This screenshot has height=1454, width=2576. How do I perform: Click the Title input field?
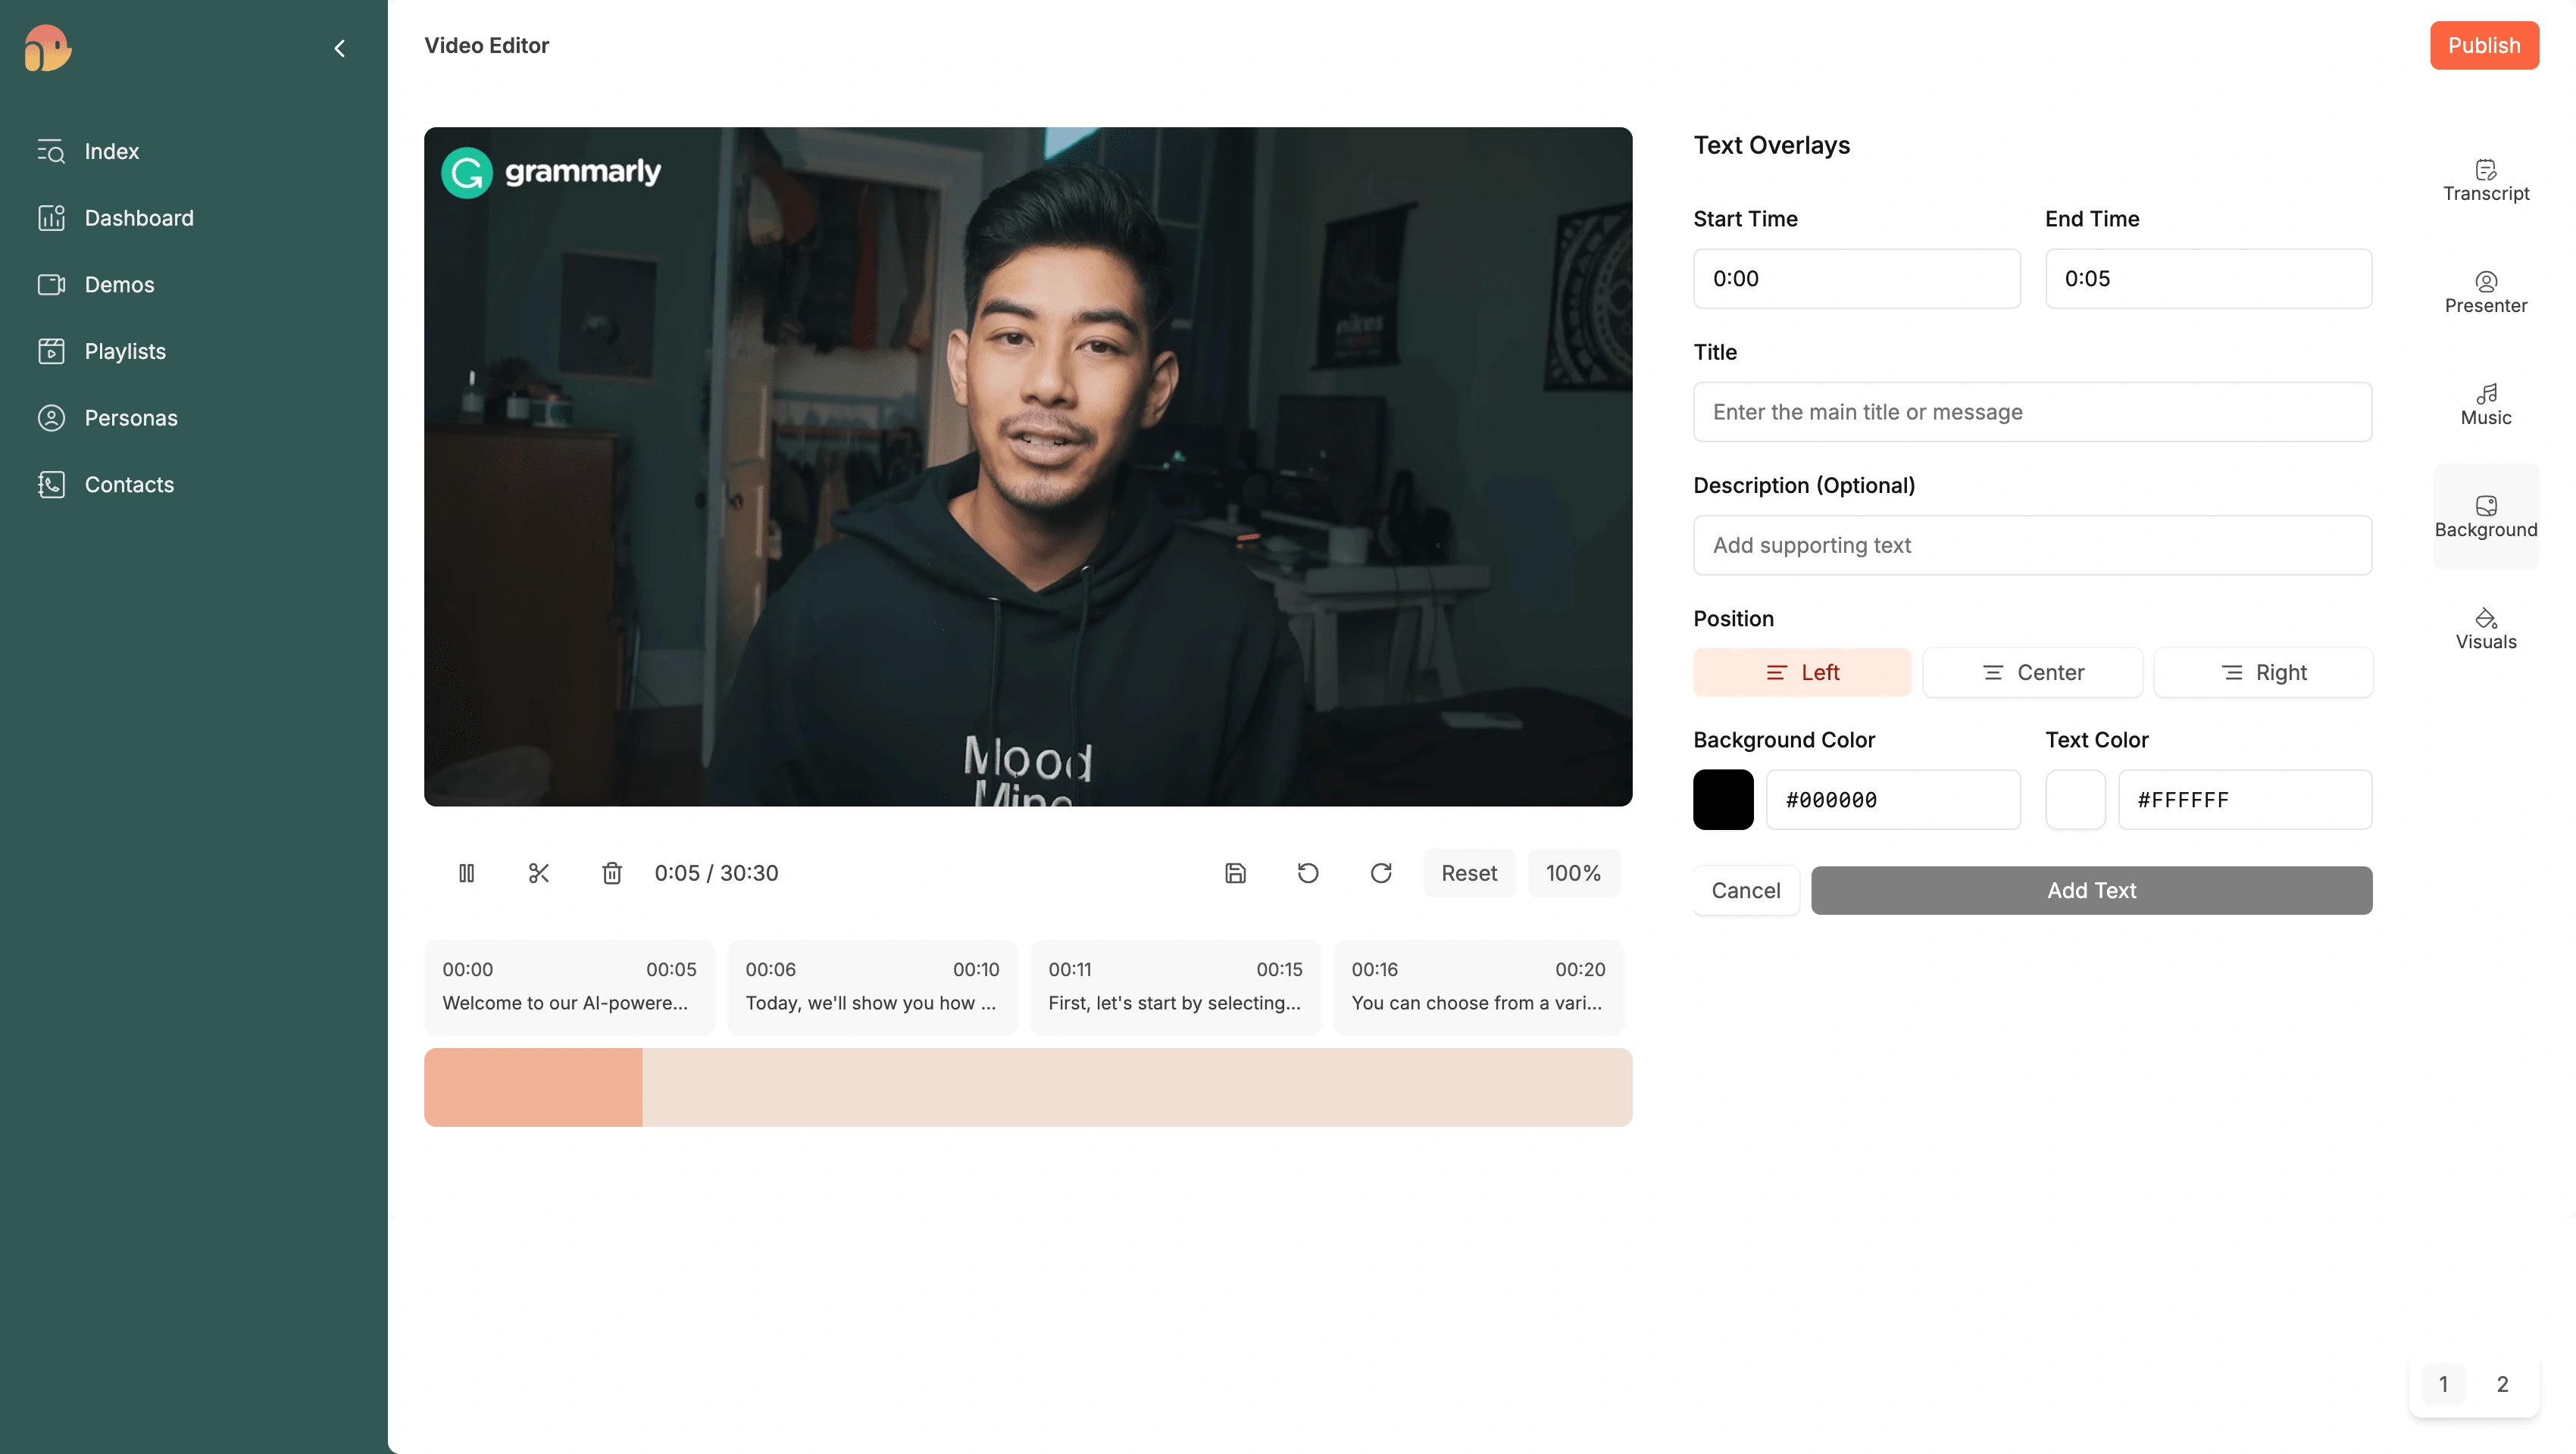tap(2033, 410)
